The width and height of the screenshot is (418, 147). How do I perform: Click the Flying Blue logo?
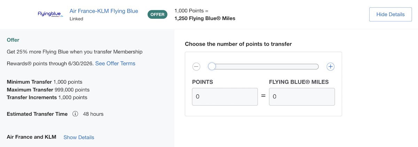tap(51, 14)
